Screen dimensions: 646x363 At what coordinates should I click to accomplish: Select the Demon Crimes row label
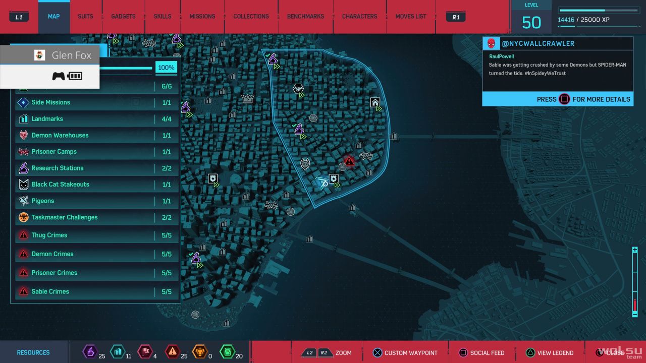pos(52,254)
